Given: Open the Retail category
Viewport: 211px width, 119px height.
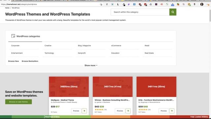Looking at the screenshot, I should (147, 46).
